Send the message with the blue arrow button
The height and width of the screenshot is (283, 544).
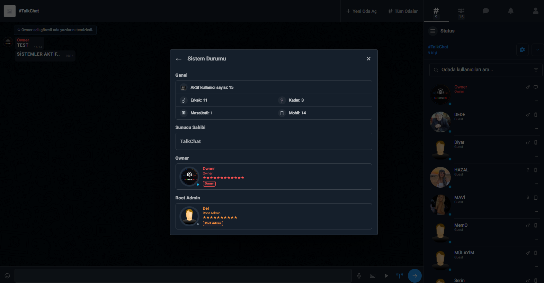(x=415, y=276)
